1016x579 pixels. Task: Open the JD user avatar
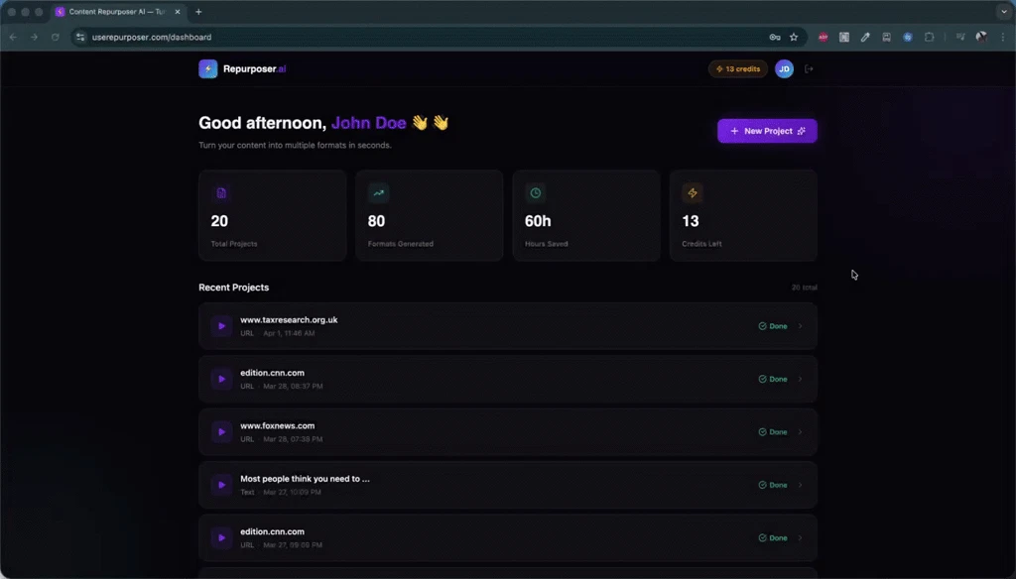(x=784, y=68)
